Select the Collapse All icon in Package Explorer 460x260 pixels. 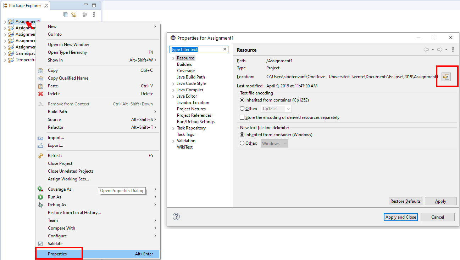point(66,15)
